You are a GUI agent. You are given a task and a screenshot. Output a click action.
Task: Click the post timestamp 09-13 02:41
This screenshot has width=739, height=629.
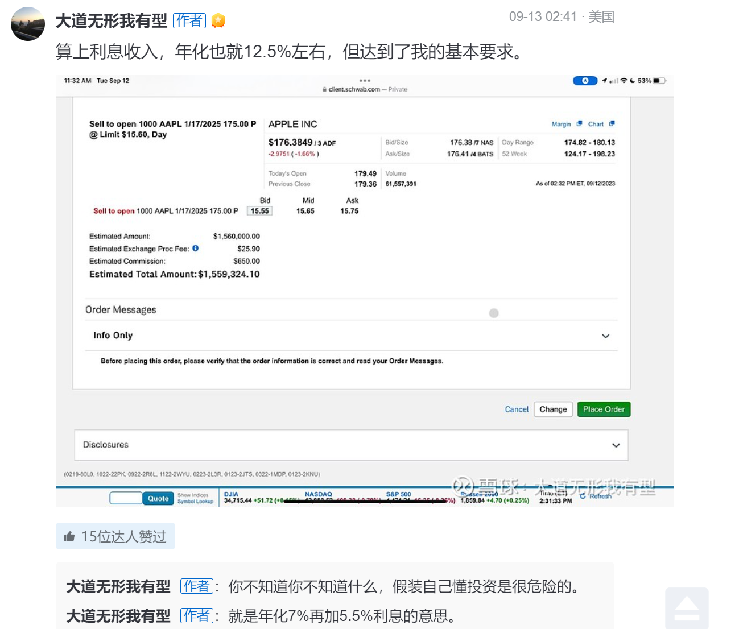(x=543, y=16)
